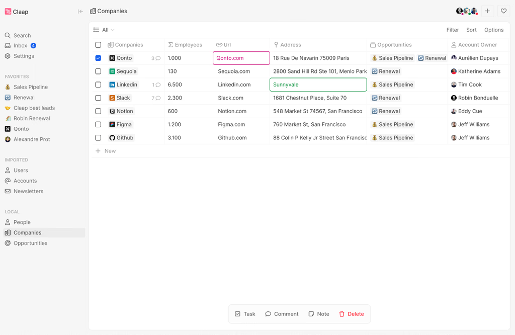The image size is (515, 335).
Task: Toggle the select-all header checkbox
Action: pos(98,45)
